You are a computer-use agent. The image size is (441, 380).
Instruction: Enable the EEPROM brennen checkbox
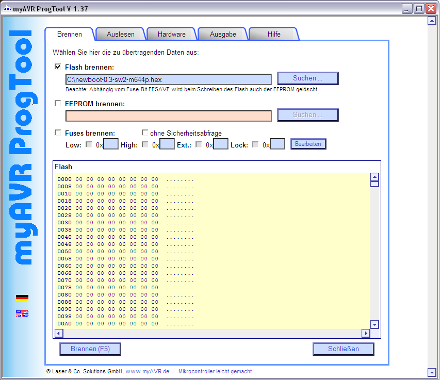pyautogui.click(x=58, y=103)
